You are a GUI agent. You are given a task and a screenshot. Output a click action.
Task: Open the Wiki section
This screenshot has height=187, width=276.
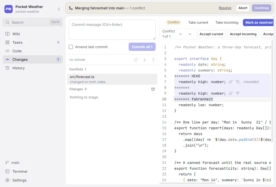33,34
